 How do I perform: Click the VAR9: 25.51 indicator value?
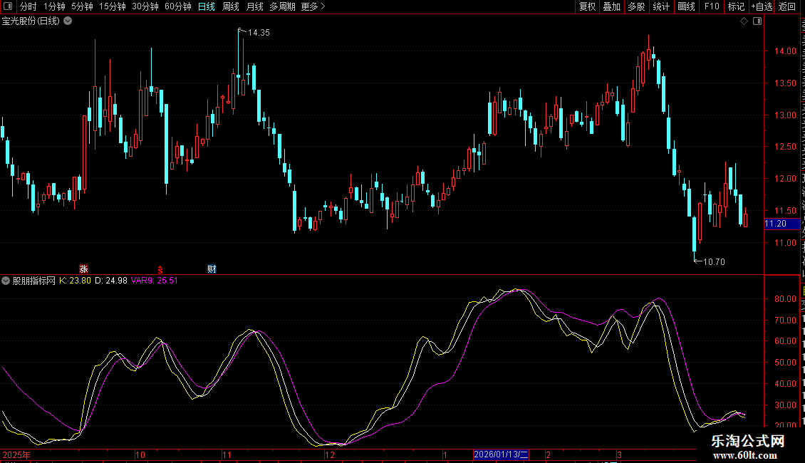[155, 281]
